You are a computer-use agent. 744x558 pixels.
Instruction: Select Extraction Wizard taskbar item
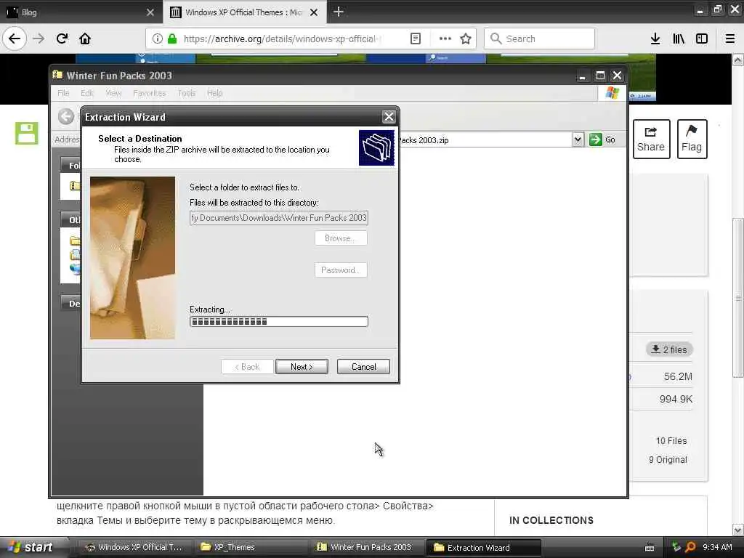click(x=483, y=548)
